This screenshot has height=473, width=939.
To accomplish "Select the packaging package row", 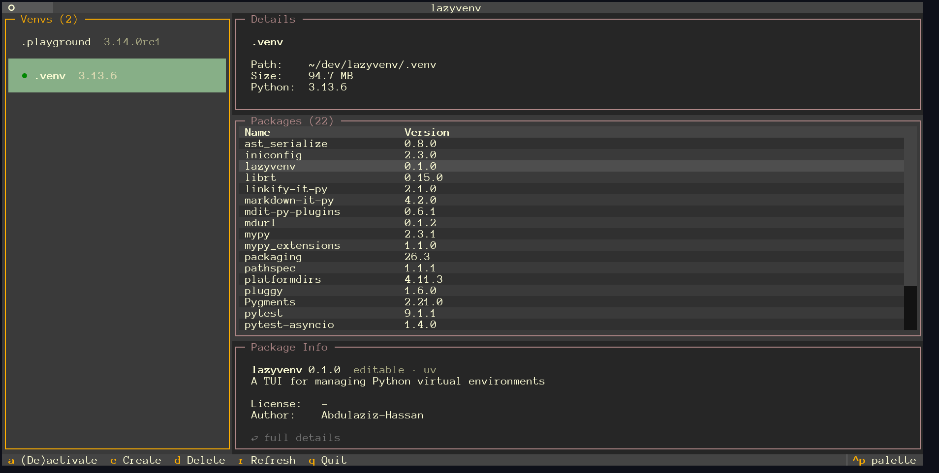I will coord(571,257).
